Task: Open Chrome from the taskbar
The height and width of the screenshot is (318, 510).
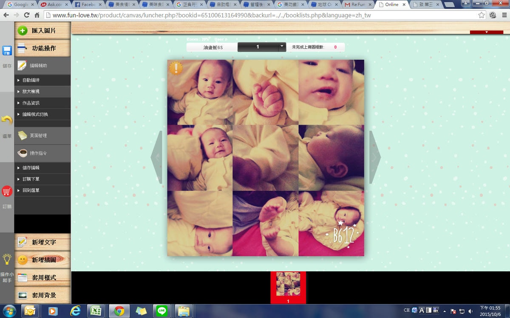Action: tap(119, 311)
